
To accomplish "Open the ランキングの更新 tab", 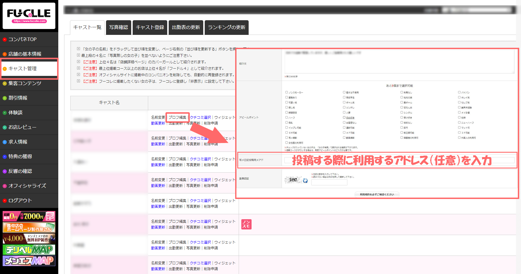I will point(226,27).
